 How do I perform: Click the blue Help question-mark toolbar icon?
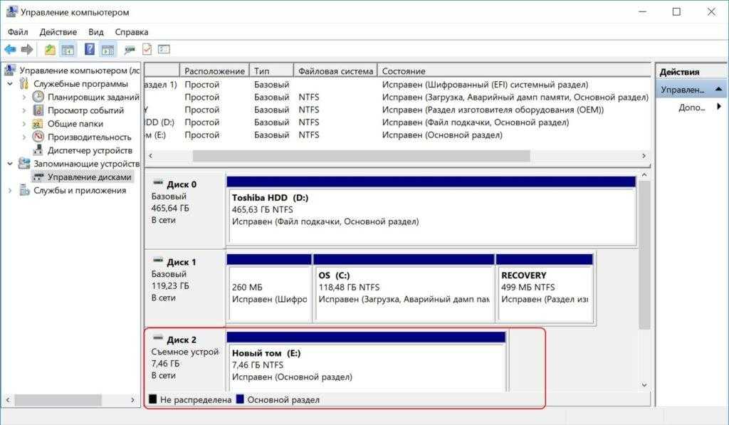(x=90, y=50)
